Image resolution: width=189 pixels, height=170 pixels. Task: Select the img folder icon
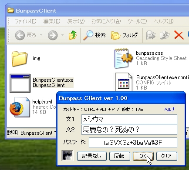[20, 59]
